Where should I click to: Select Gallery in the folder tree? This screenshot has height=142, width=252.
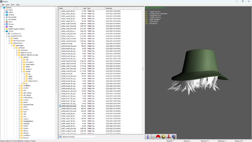click(x=11, y=12)
